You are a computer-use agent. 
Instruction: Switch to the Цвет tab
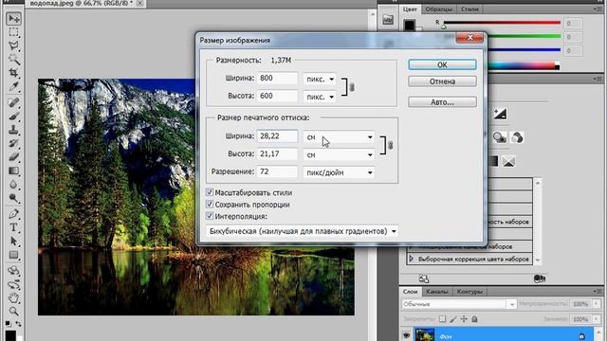point(410,9)
